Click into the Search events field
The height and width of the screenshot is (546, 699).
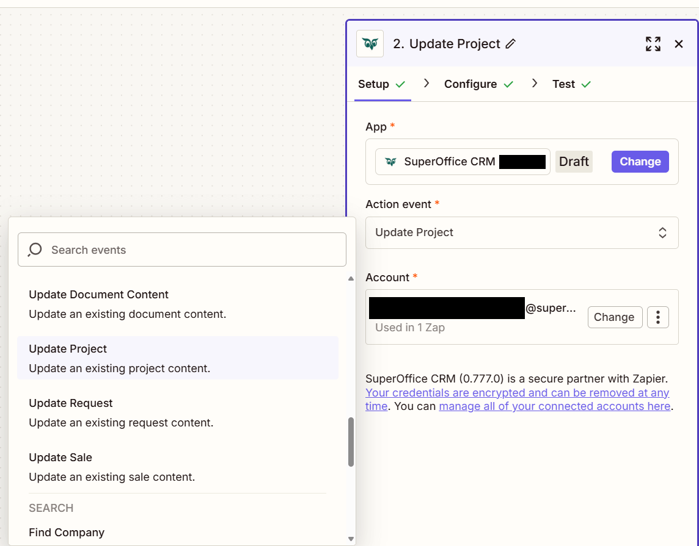point(182,250)
